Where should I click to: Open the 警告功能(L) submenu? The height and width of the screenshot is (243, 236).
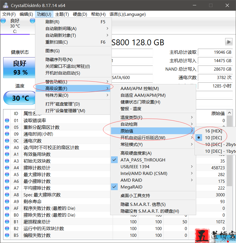point(73,82)
